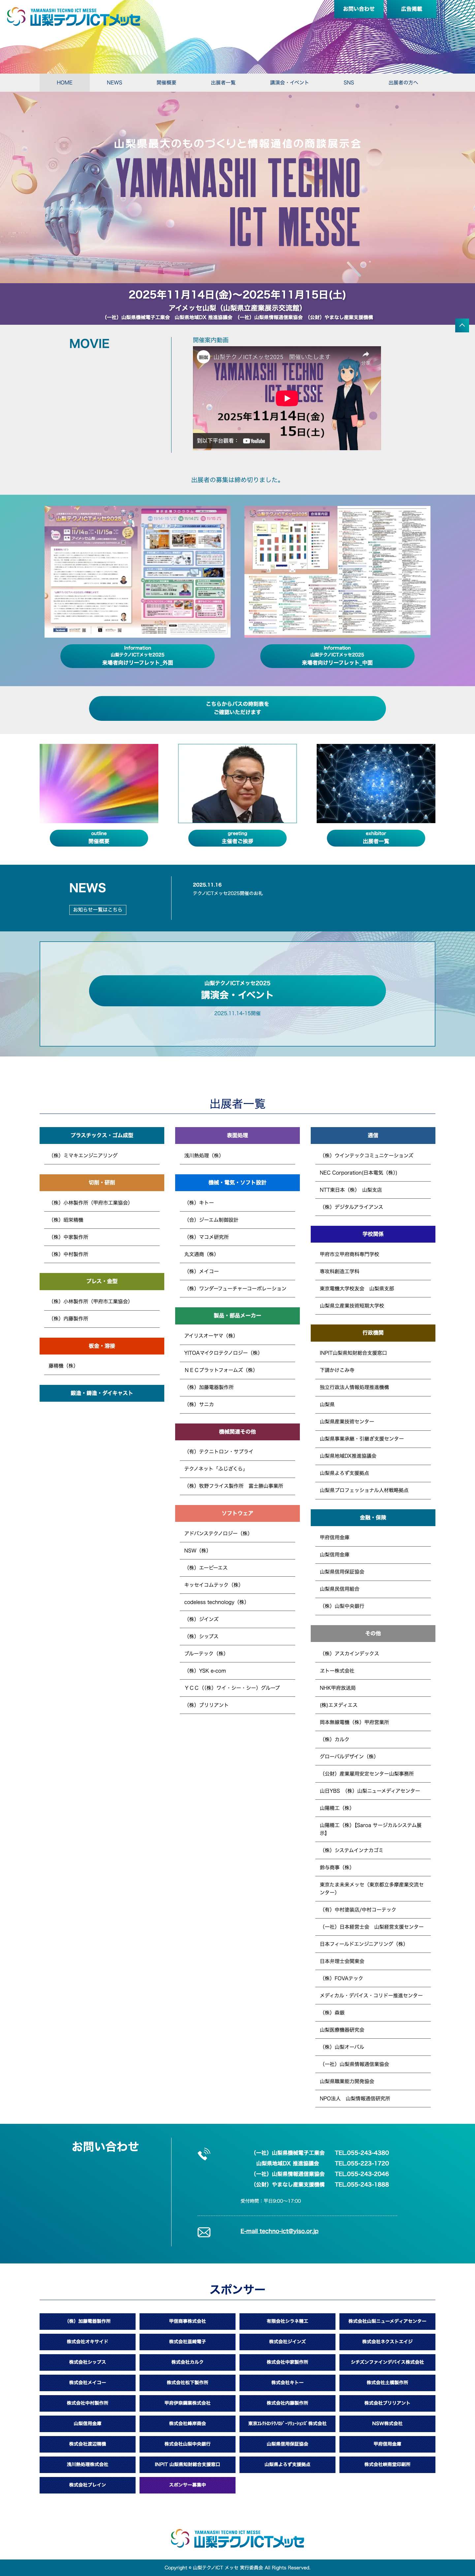Click the プラスチックス・ゴム成型 category header
The height and width of the screenshot is (2576, 475).
[102, 1135]
